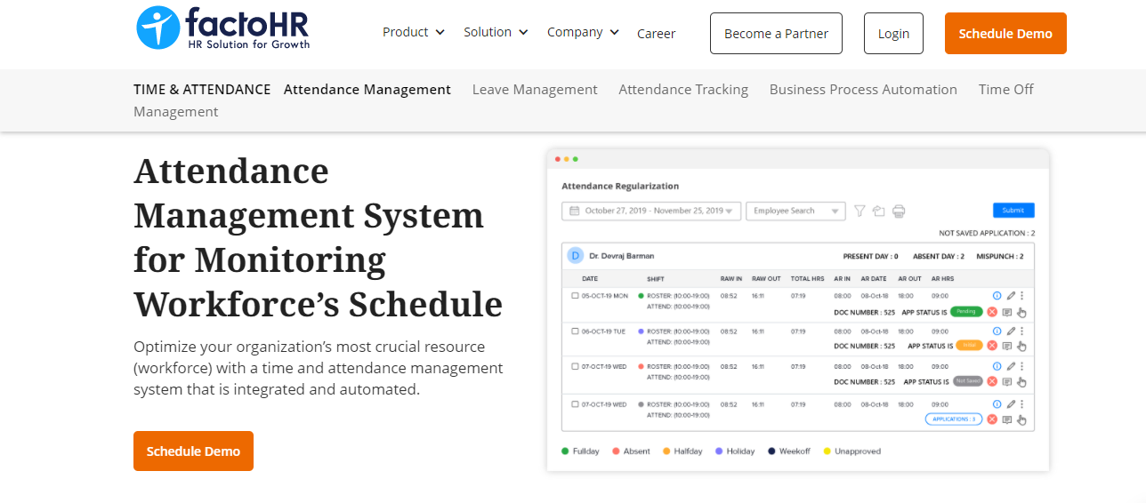The image size is (1146, 503).
Task: Click Schedule Demo in the top header
Action: tap(1005, 34)
